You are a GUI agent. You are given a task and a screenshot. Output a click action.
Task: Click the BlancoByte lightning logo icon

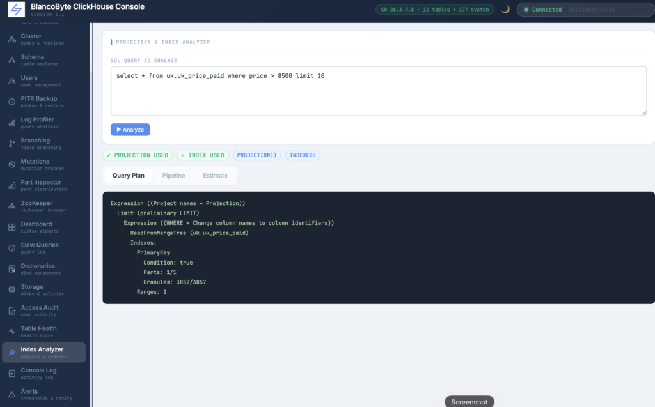point(16,9)
